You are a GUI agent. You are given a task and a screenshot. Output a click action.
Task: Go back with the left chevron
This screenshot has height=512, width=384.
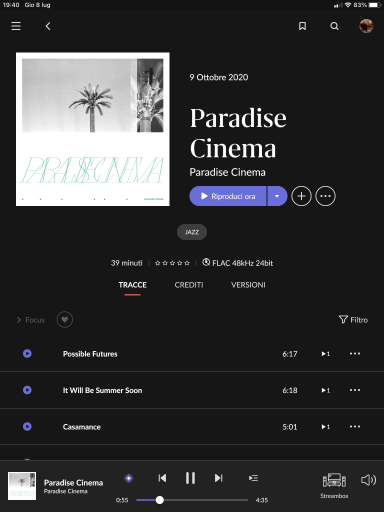coord(48,26)
